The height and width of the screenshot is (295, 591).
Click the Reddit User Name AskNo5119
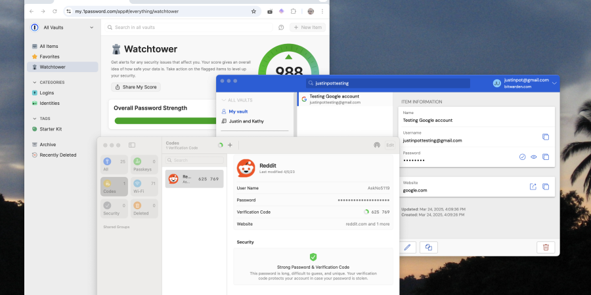point(378,188)
